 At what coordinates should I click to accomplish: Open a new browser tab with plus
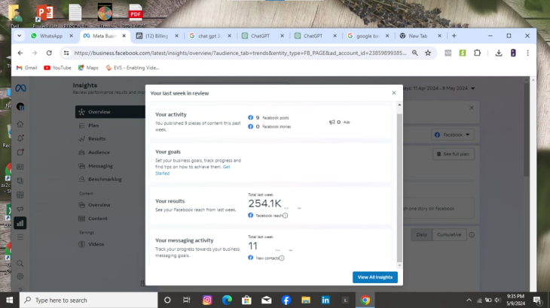[x=454, y=35]
